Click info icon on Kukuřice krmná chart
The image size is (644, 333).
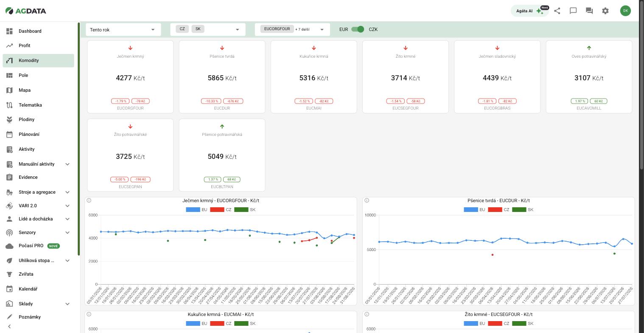pos(89,314)
